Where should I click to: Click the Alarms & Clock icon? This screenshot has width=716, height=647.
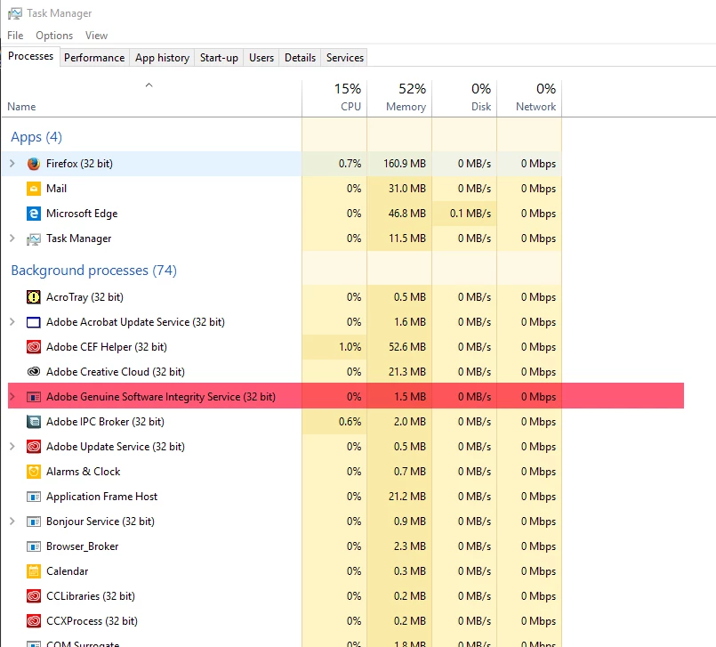coord(33,472)
